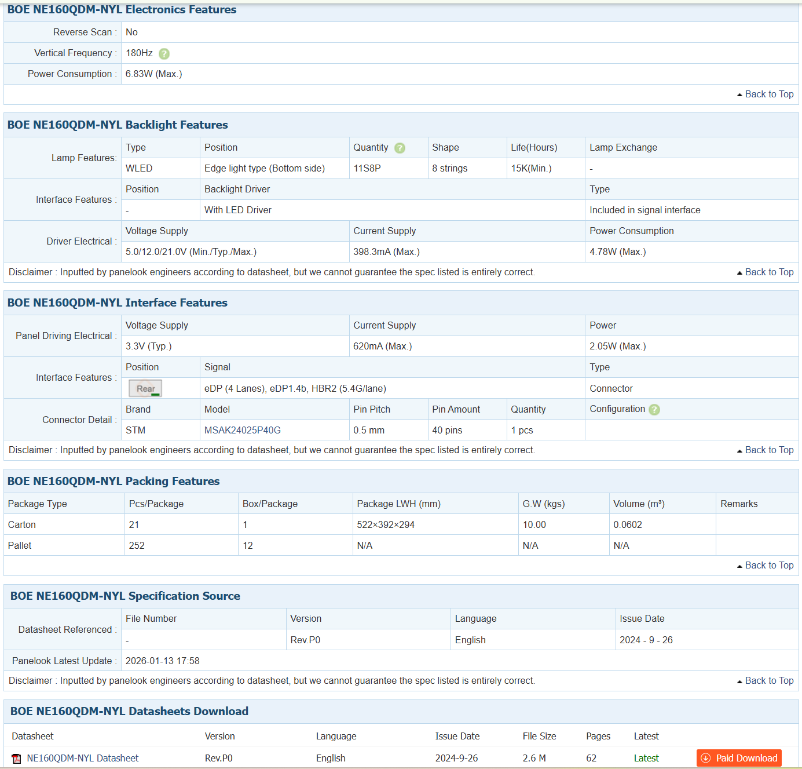Click the 0.5 mm pin pitch value
Image resolution: width=802 pixels, height=769 pixels.
(369, 430)
